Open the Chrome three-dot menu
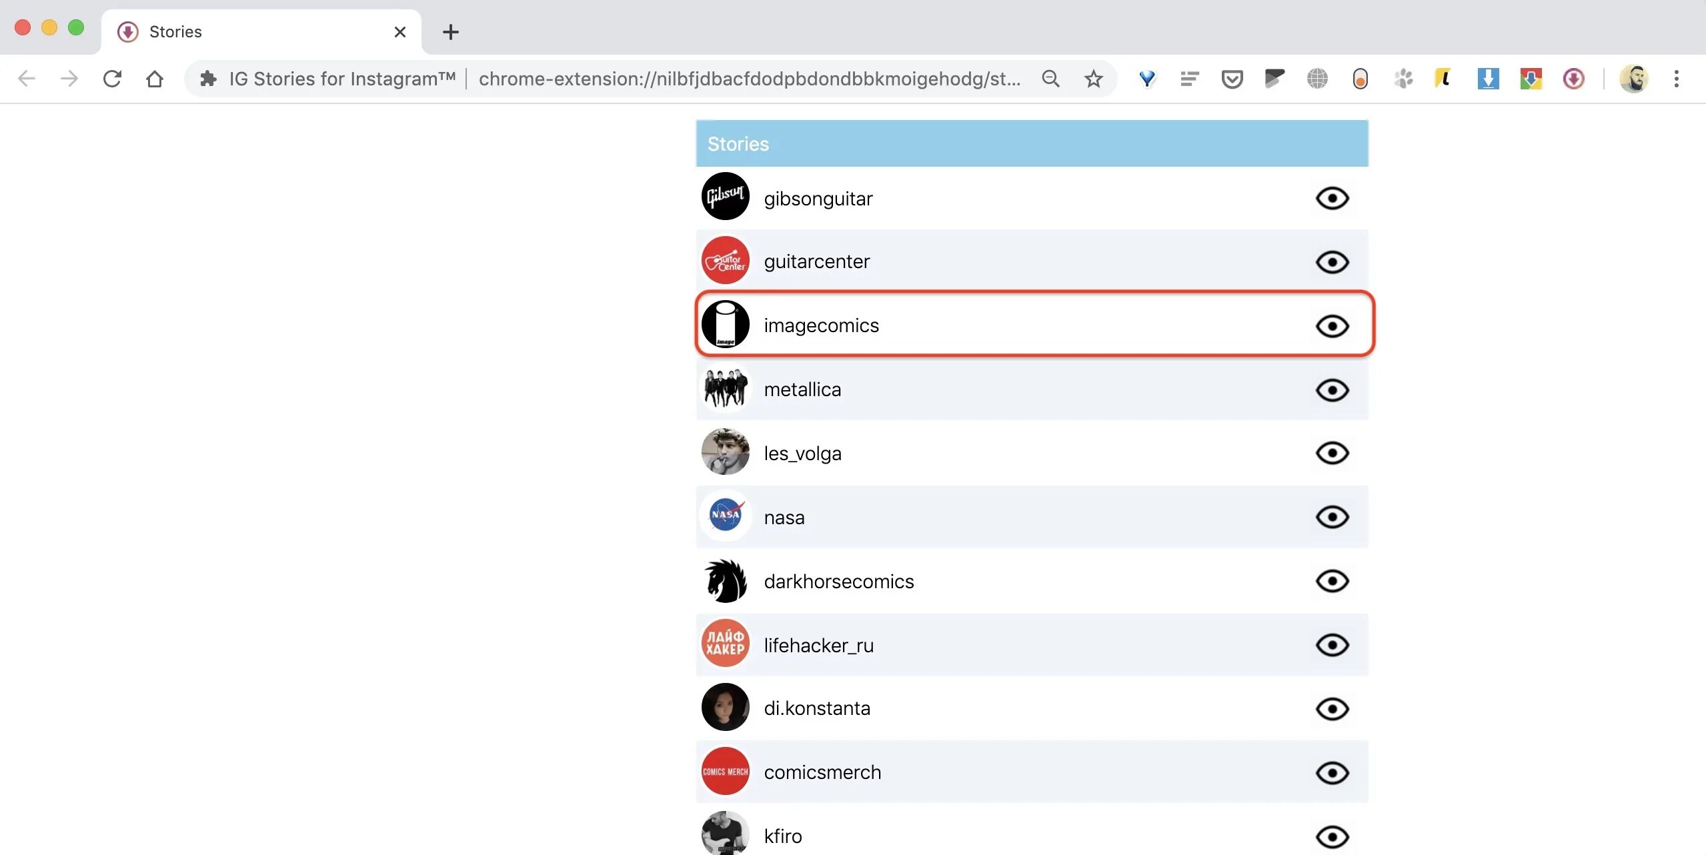Screen dimensions: 1706x855 [x=1676, y=79]
